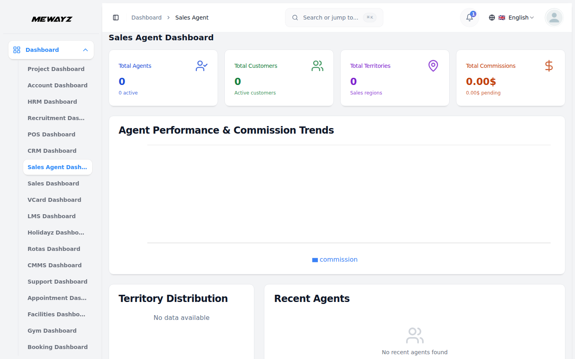Click the Dashboard breadcrumb link

coord(146,18)
